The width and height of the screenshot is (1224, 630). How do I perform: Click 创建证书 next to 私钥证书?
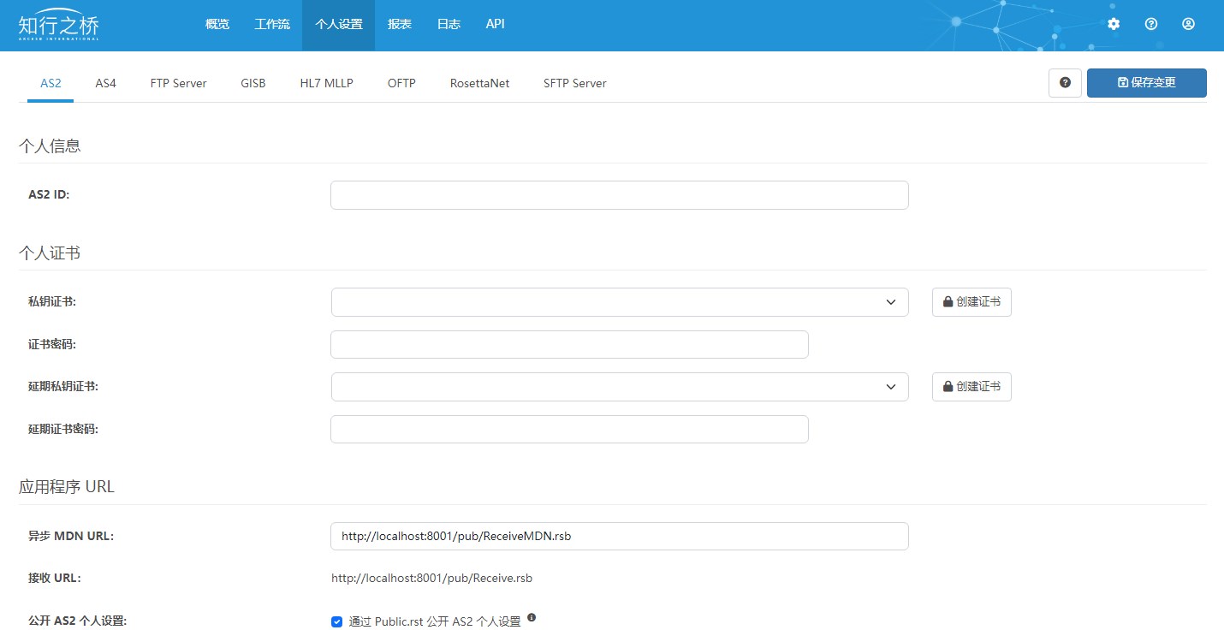(x=971, y=302)
